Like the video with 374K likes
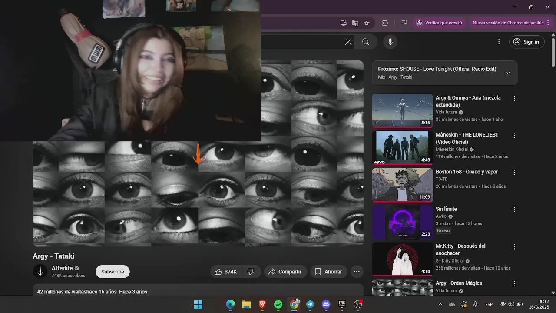Image resolution: width=556 pixels, height=313 pixels. pos(226,272)
